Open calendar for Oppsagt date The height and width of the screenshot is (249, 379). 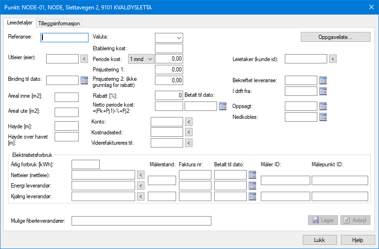click(323, 106)
